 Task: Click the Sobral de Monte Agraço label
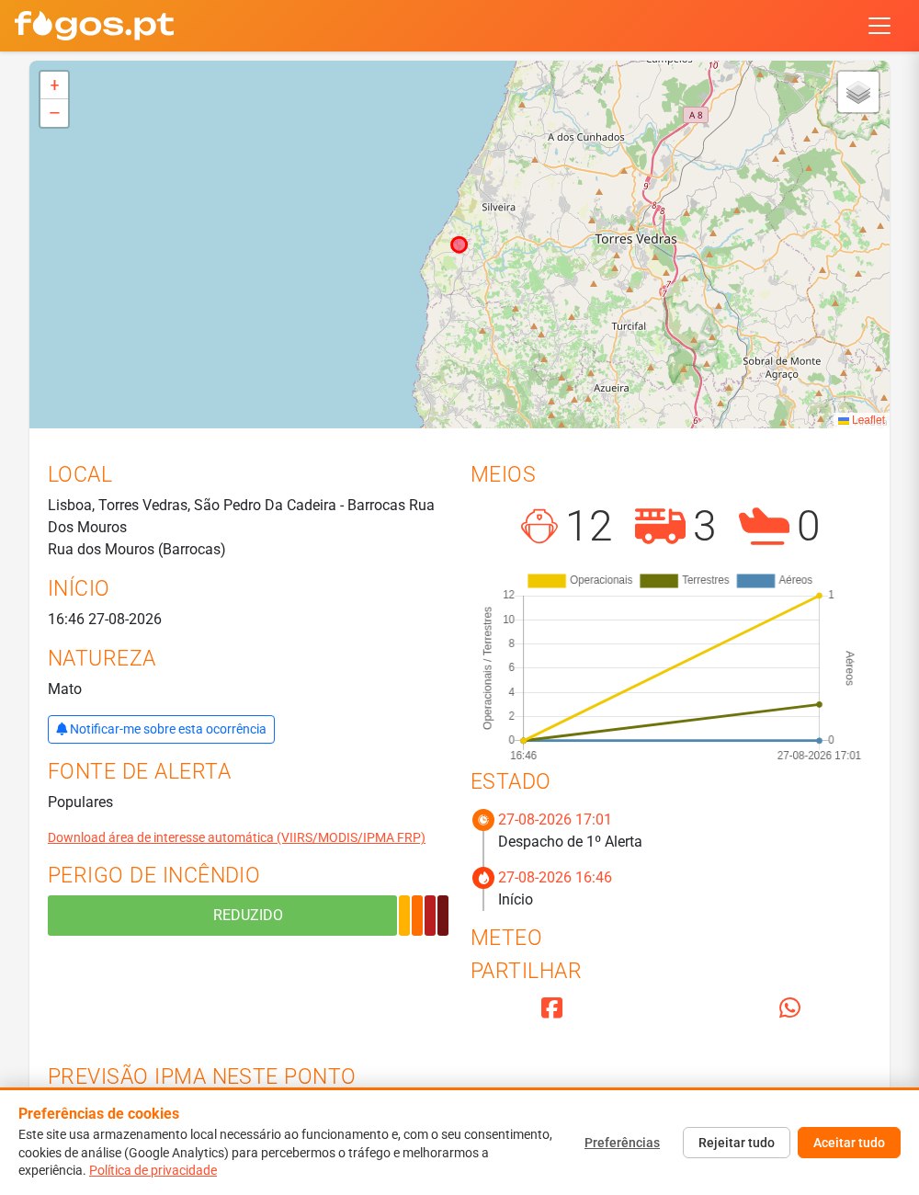click(x=782, y=368)
